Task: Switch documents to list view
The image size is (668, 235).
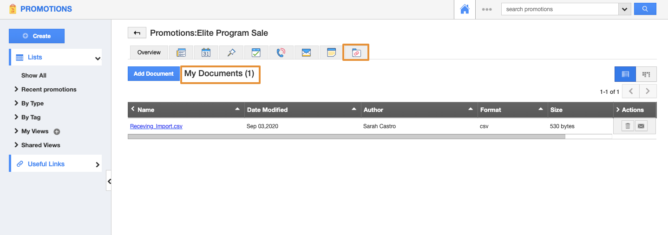Action: 625,74
